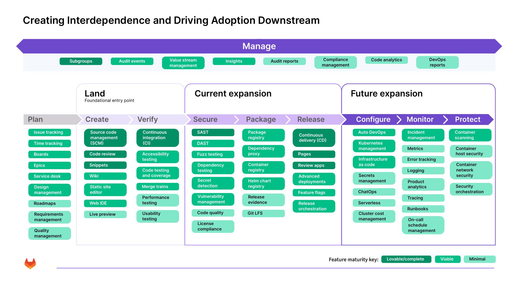Click the Issue tracking item
Screen dimensions: 518x291
[49, 132]
